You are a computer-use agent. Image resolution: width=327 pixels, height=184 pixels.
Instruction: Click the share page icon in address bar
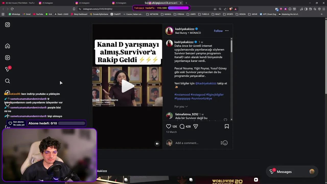tap(225, 9)
